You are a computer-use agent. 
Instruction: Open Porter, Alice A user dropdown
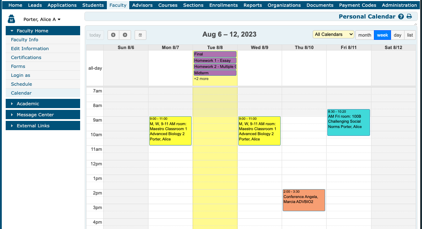pos(42,20)
